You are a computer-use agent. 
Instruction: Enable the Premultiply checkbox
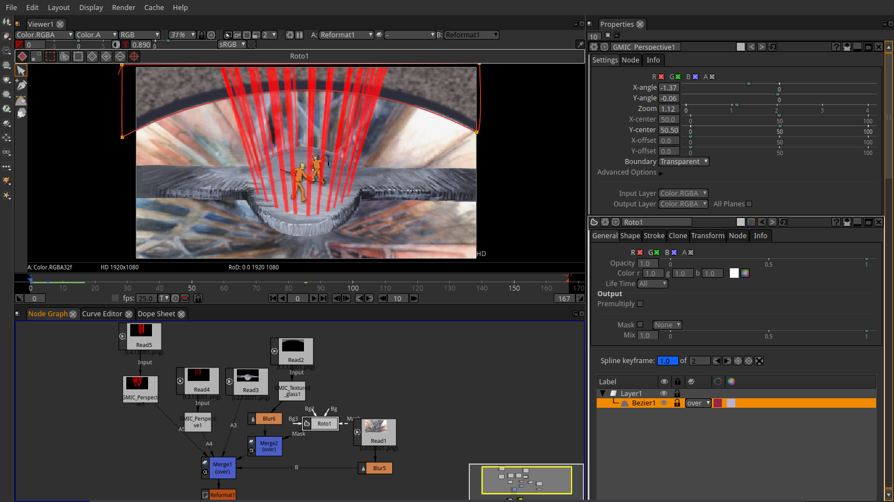point(640,304)
